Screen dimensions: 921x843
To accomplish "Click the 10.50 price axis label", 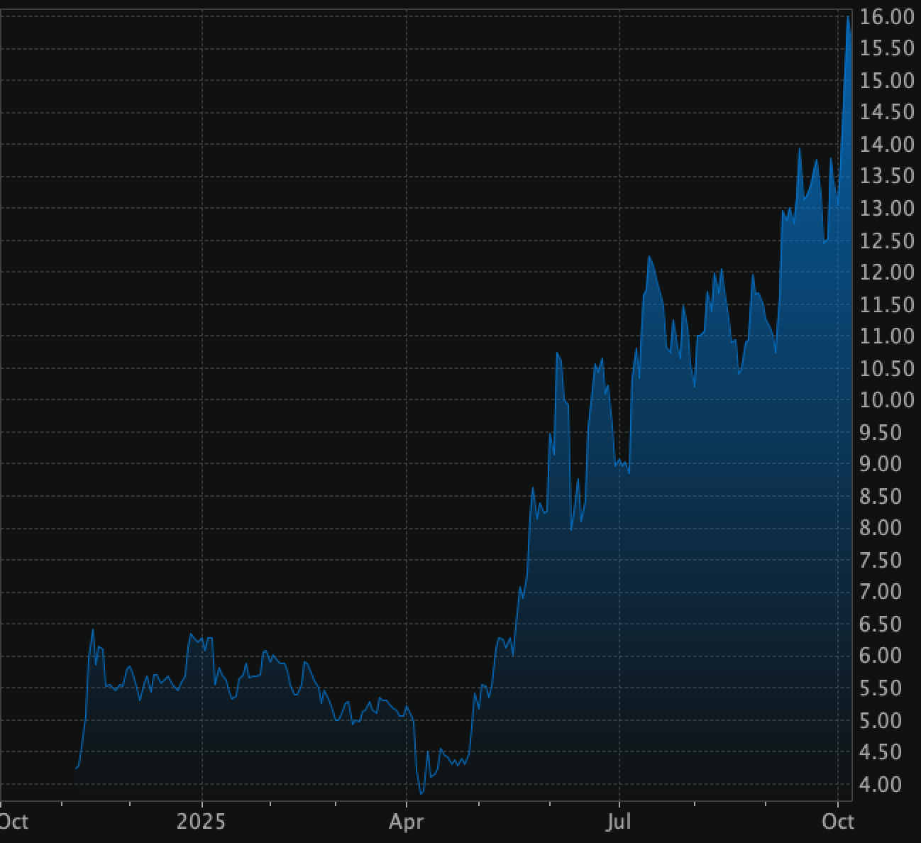I will click(887, 369).
